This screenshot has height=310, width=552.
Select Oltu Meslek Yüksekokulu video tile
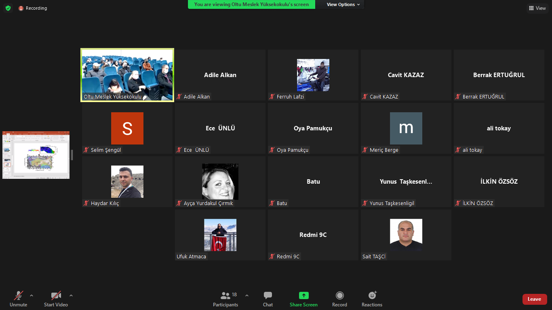click(x=127, y=75)
